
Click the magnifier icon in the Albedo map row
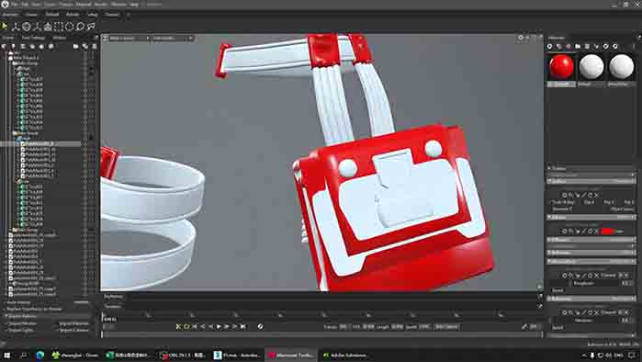pos(570,232)
